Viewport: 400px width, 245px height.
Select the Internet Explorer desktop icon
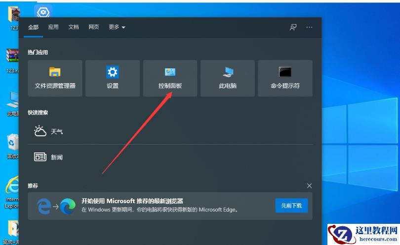(x=12, y=192)
